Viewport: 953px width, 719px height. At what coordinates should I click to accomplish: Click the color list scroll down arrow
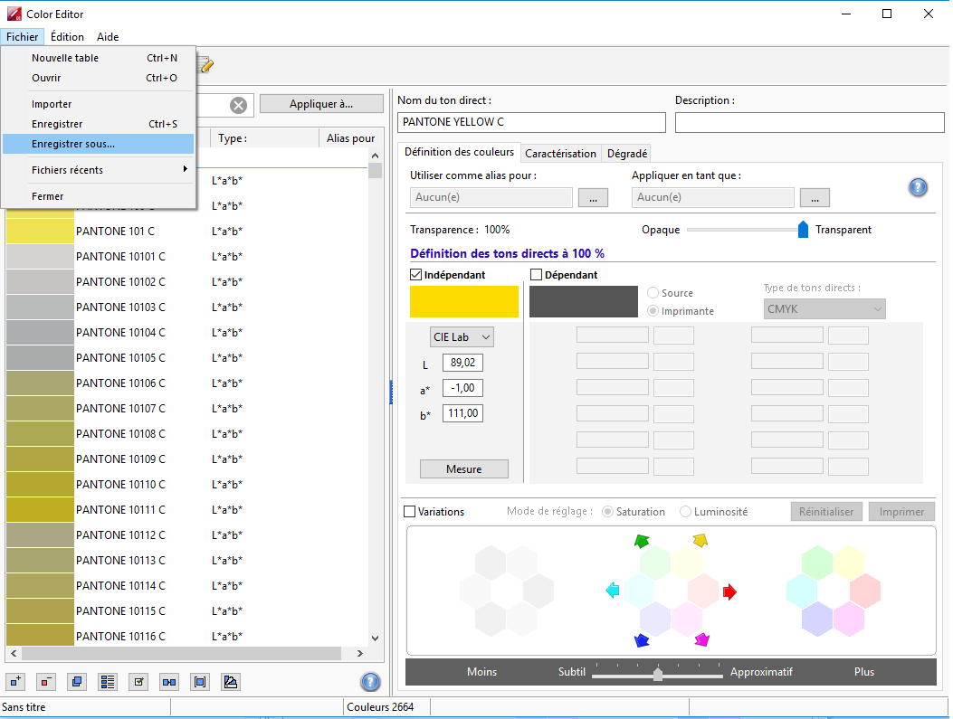375,639
